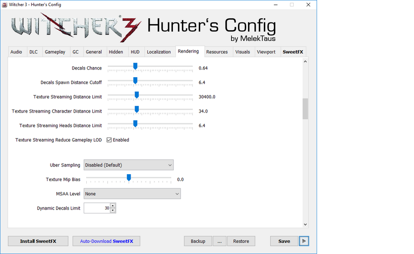This screenshot has width=414, height=254.
Task: Click the Texture Mip Bias value 0.0
Action: click(x=180, y=179)
